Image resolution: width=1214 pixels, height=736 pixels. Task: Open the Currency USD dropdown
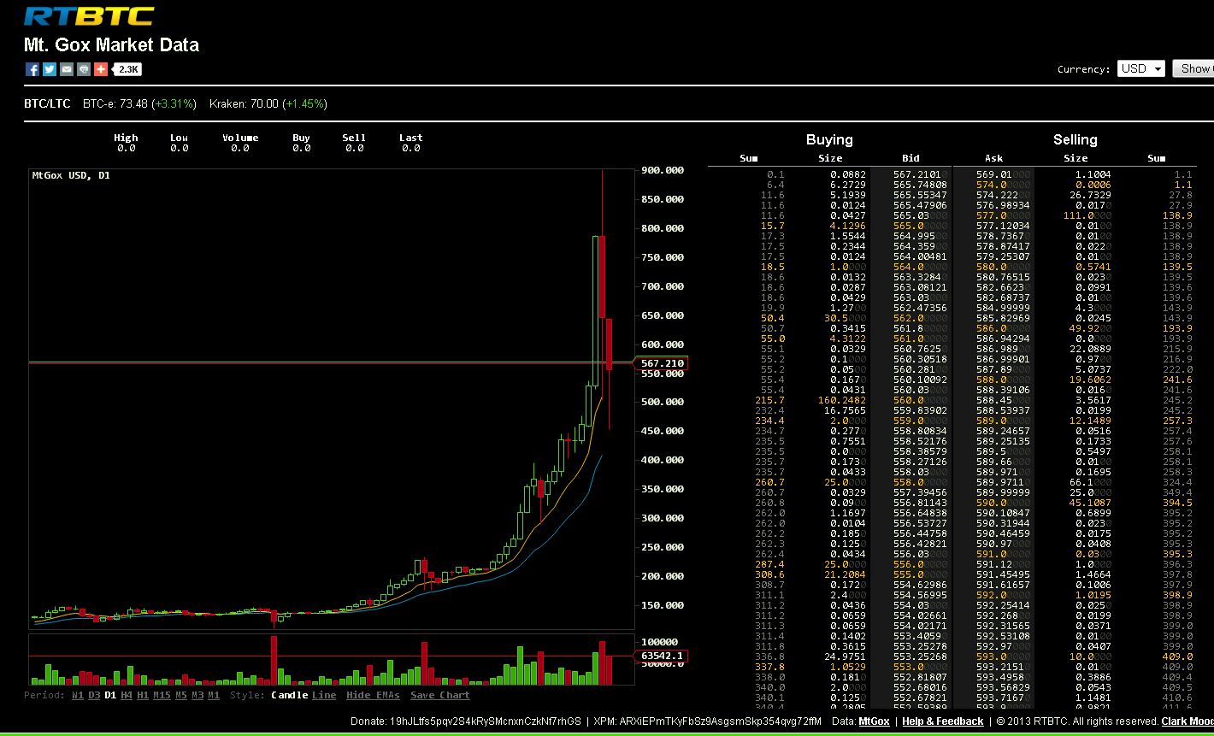1140,68
